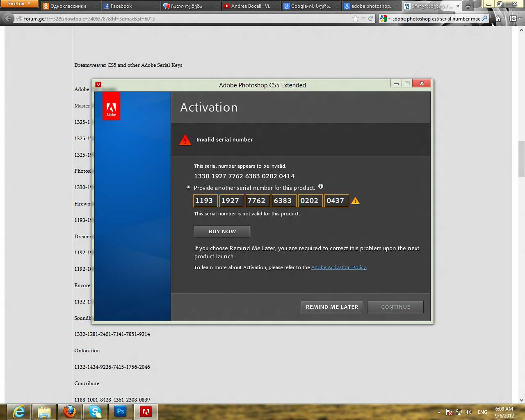Select the 'Provide another serial number' radio button
The width and height of the screenshot is (525, 420).
click(188, 187)
